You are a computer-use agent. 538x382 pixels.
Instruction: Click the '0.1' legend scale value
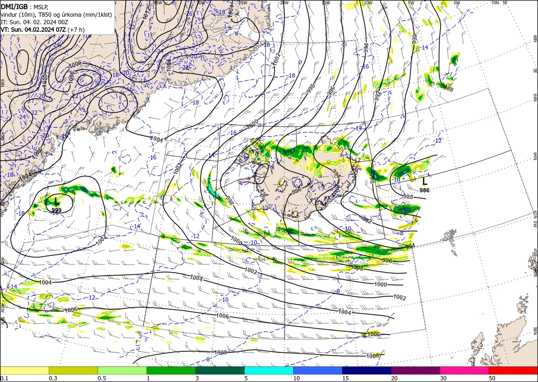tap(4, 378)
